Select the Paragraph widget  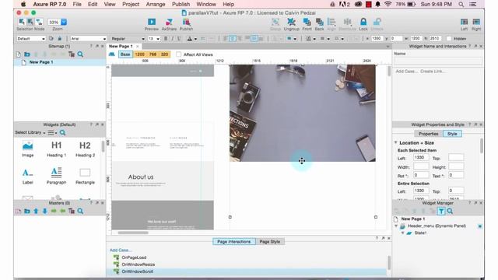56,177
